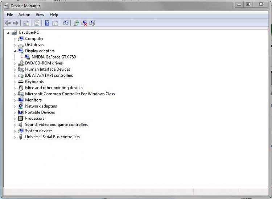Click the Update Driver Software toolbar icon
This screenshot has height=199, width=272.
pos(76,23)
